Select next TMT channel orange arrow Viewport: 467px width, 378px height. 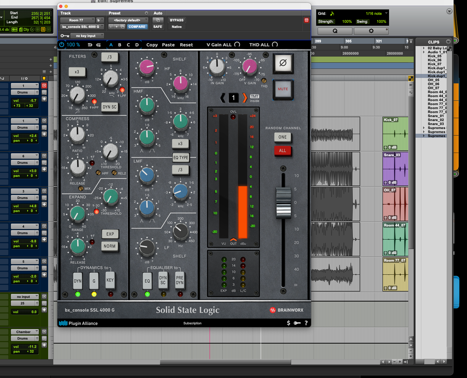[x=245, y=97]
